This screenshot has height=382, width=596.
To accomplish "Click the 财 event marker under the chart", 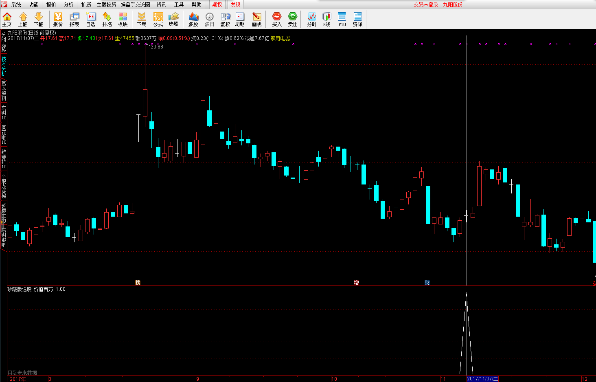I will [427, 282].
